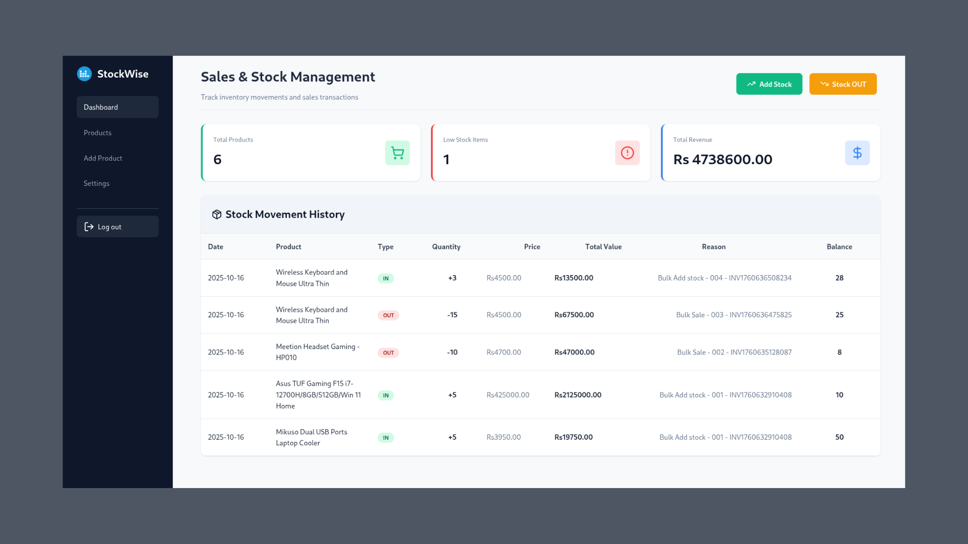Click the IN badge on Wireless Keyboard row

coord(386,278)
